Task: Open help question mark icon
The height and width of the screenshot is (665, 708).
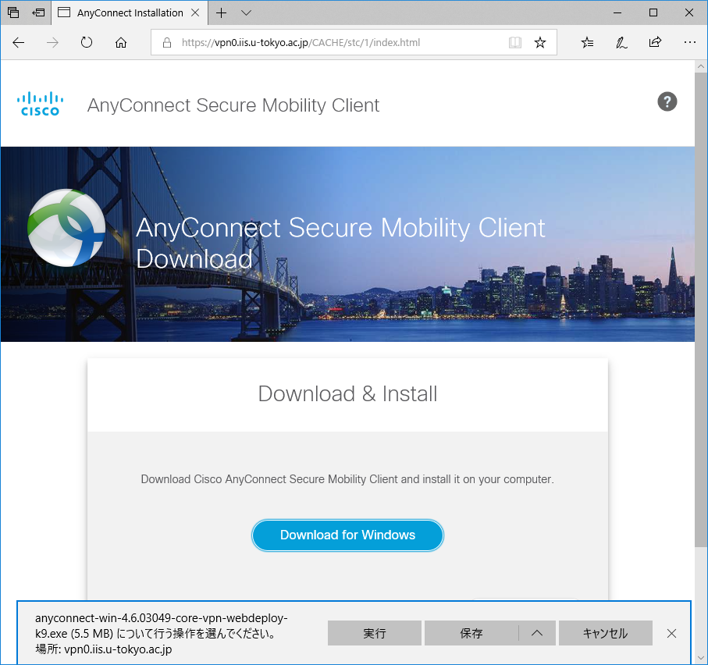Action: pyautogui.click(x=667, y=101)
